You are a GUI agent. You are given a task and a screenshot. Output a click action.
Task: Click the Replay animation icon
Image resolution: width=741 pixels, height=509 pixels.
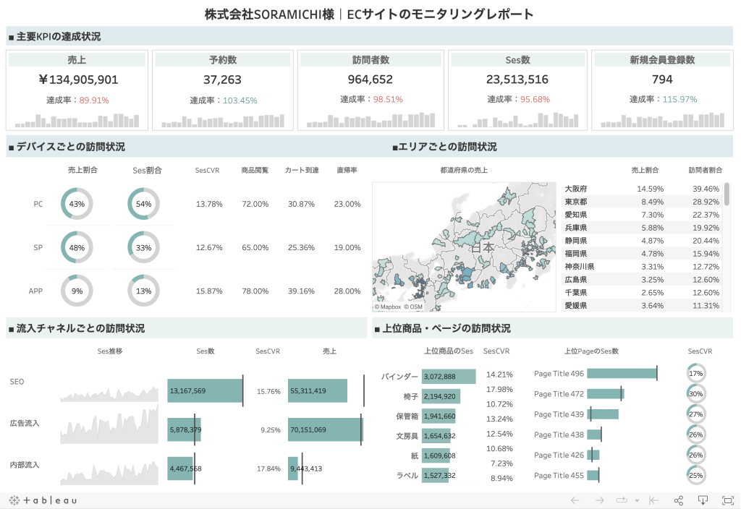tap(621, 500)
